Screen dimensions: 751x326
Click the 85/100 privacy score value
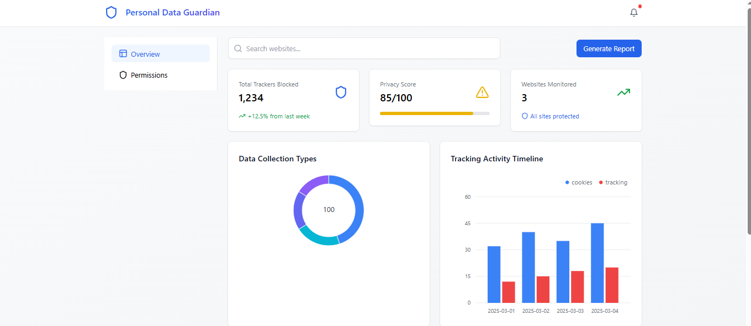click(396, 98)
